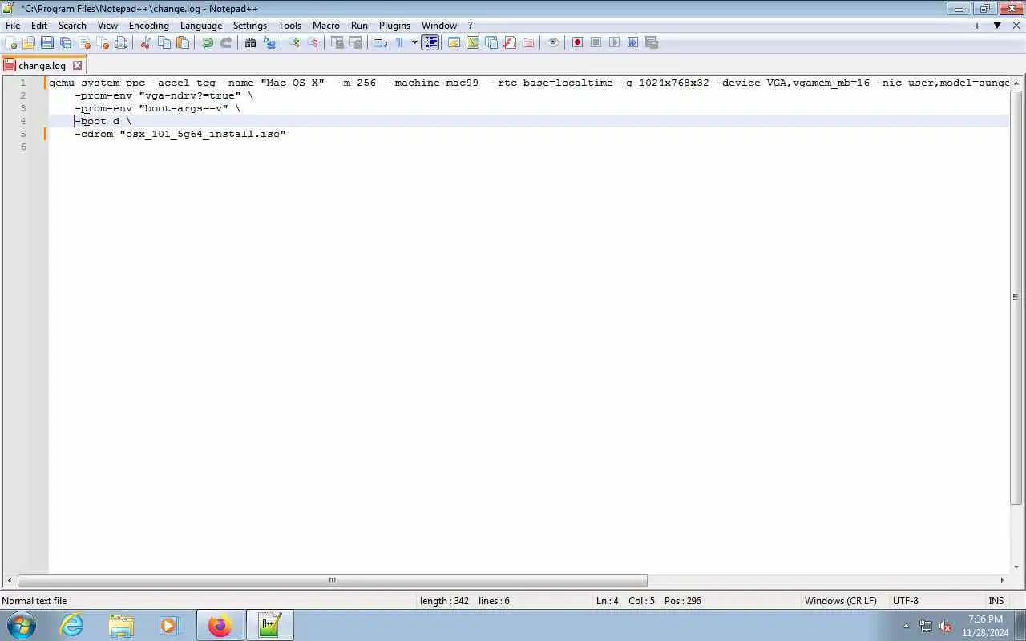Click the Replace toolbar icon
The image size is (1026, 641).
269,42
